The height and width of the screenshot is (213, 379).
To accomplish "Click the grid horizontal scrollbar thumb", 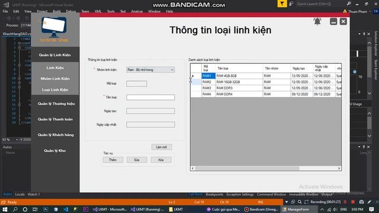I will [x=247, y=168].
